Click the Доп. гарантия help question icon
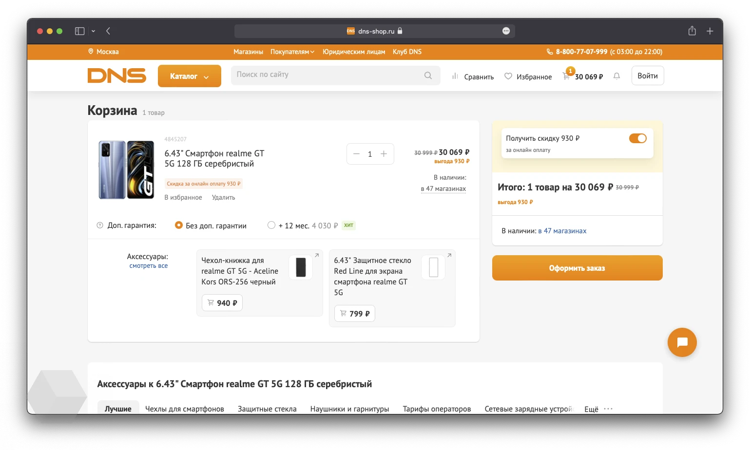 [x=100, y=225]
